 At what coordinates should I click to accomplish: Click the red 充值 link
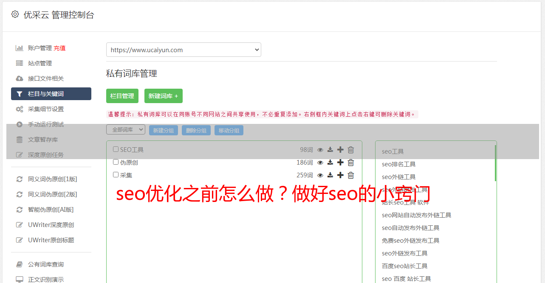coord(59,48)
